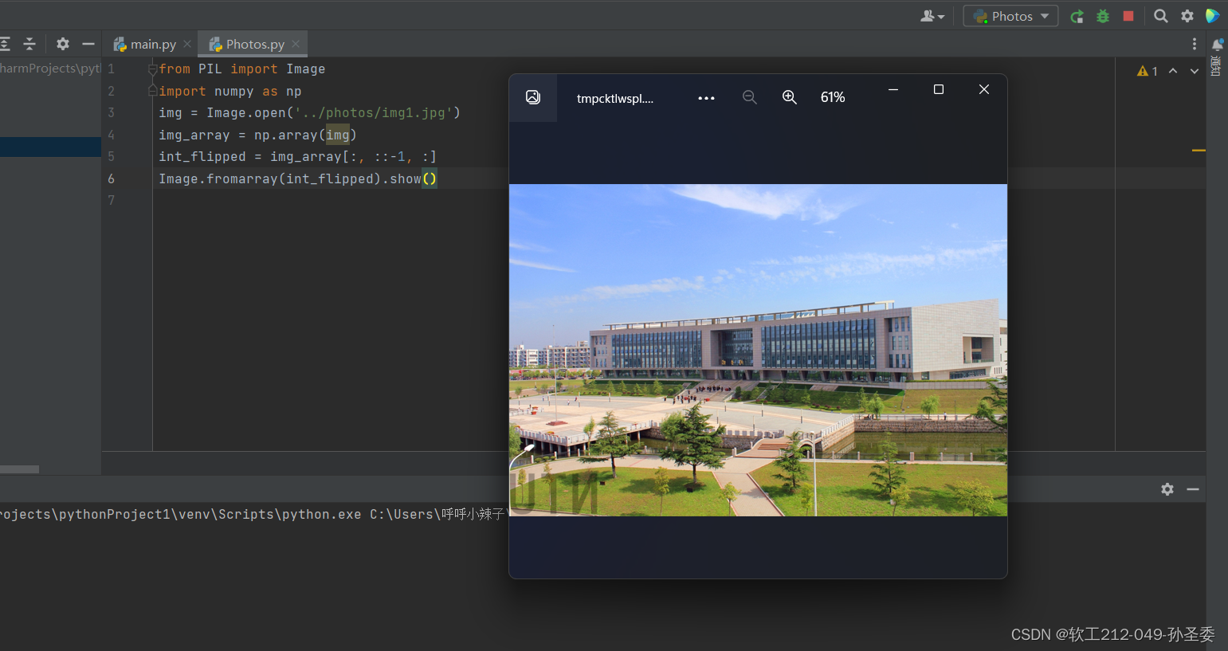Click the displayed campus building photo
1228x651 pixels.
[757, 351]
